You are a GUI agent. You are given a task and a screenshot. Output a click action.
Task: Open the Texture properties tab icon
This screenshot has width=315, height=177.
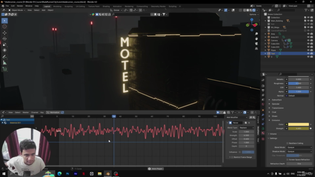click(x=263, y=139)
